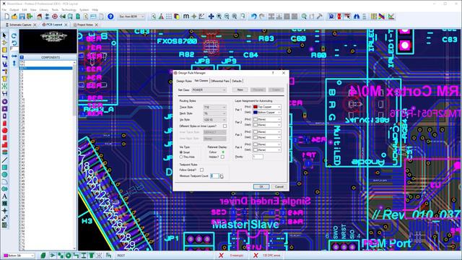Click the binoculars search icon
This screenshot has height=260, width=462.
357,17
